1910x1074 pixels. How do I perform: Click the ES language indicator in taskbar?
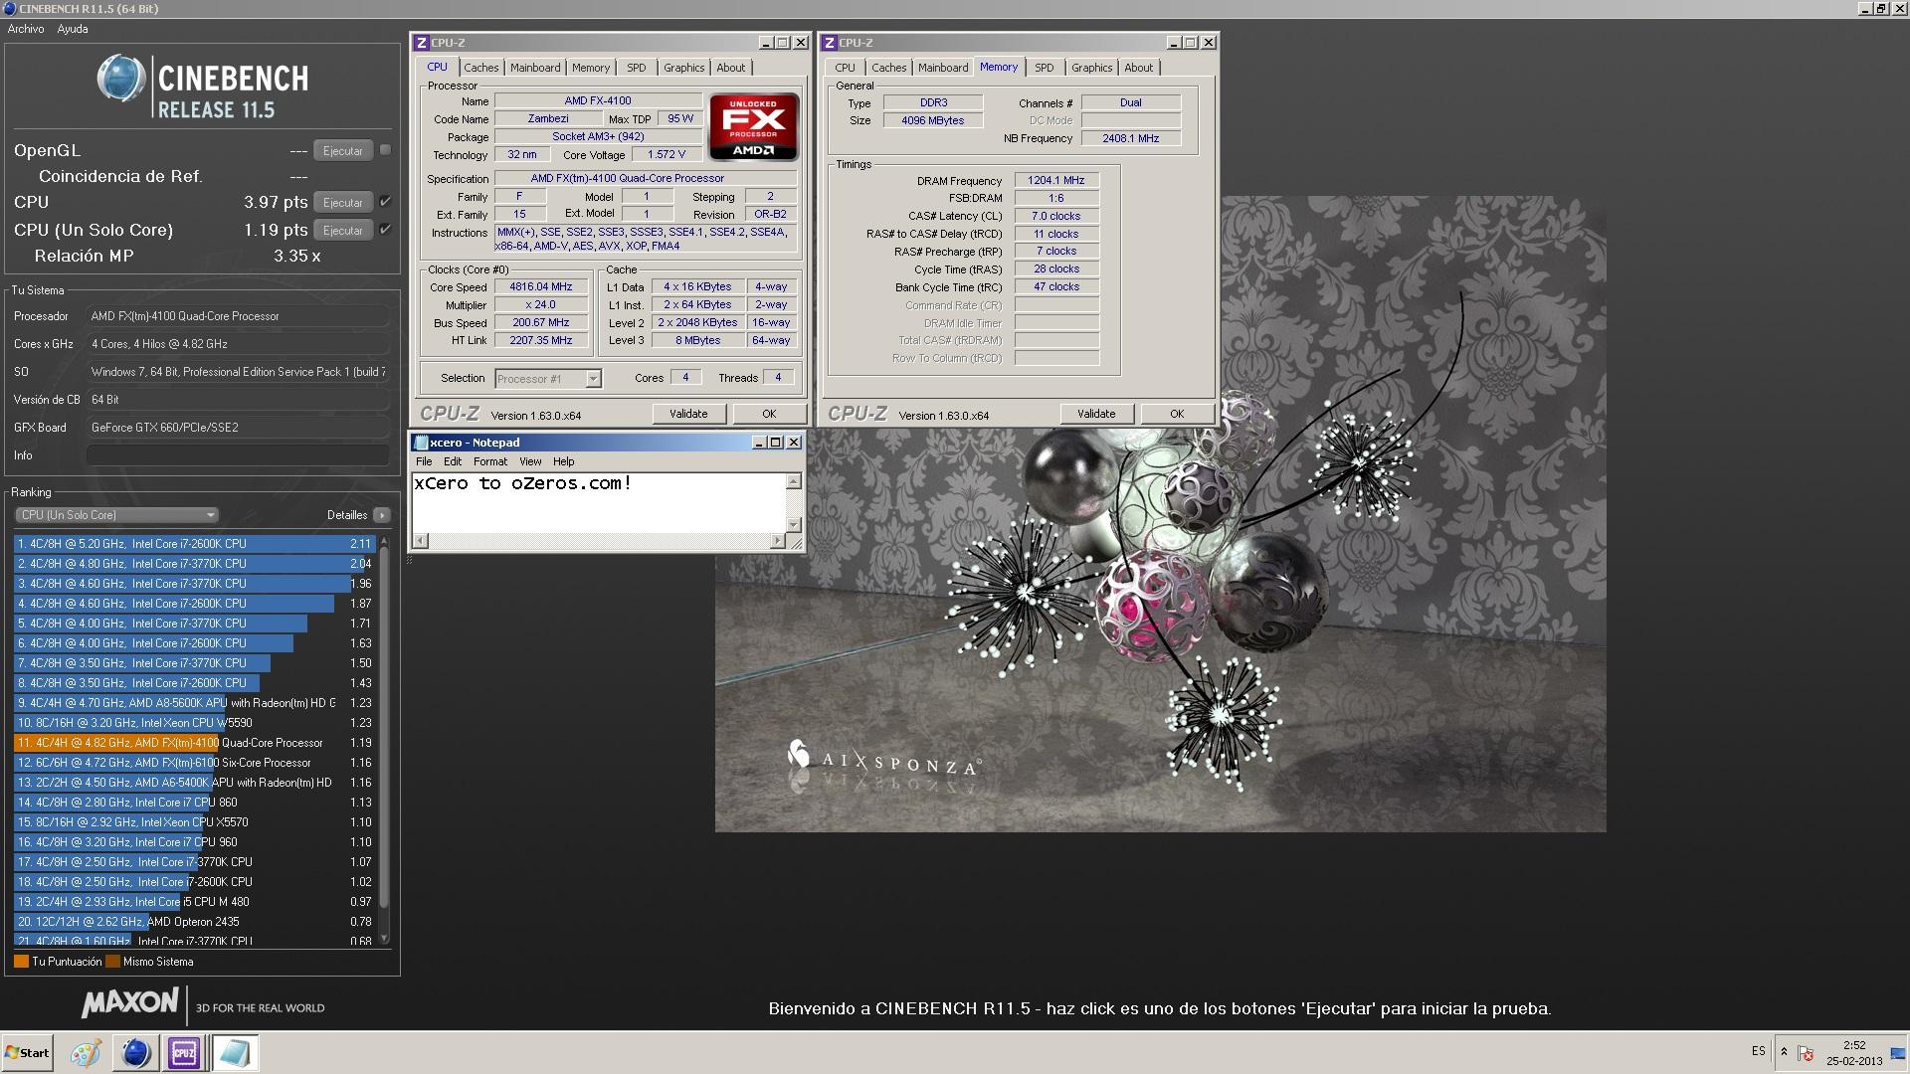[1758, 1051]
